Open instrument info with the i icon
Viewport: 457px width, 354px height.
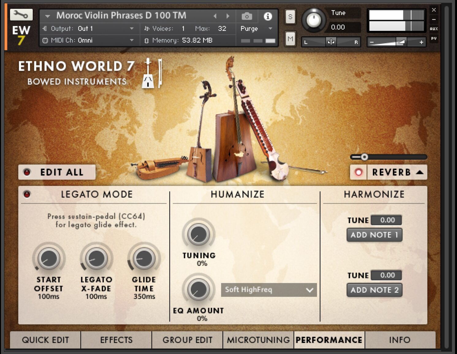(x=268, y=16)
